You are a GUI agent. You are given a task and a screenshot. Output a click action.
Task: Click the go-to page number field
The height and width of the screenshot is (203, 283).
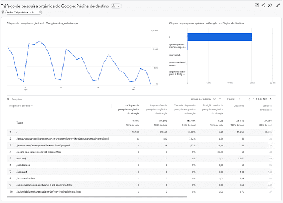pos(240,99)
